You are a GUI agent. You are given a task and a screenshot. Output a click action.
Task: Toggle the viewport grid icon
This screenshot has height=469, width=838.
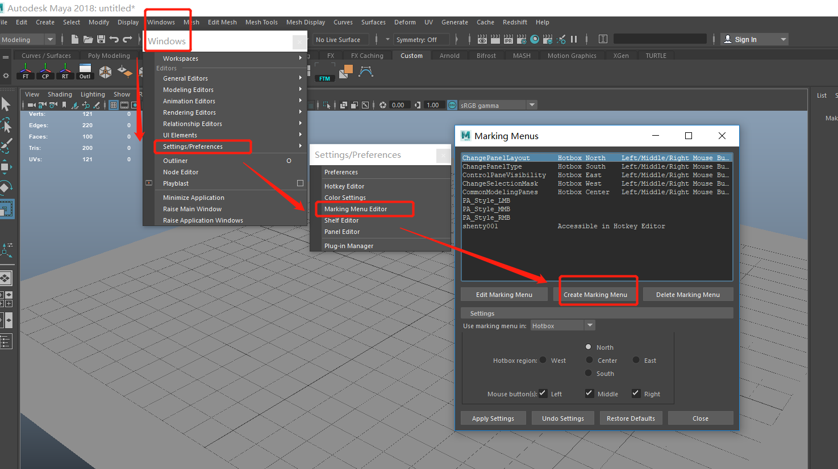[x=114, y=105]
